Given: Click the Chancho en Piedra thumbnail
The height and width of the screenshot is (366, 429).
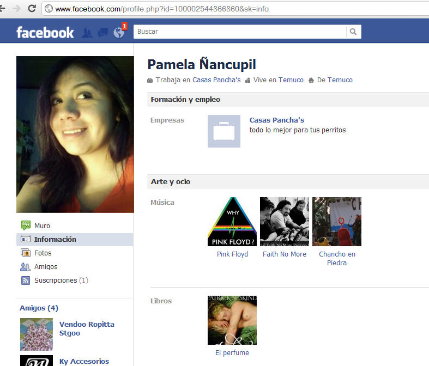Looking at the screenshot, I should pos(337,222).
